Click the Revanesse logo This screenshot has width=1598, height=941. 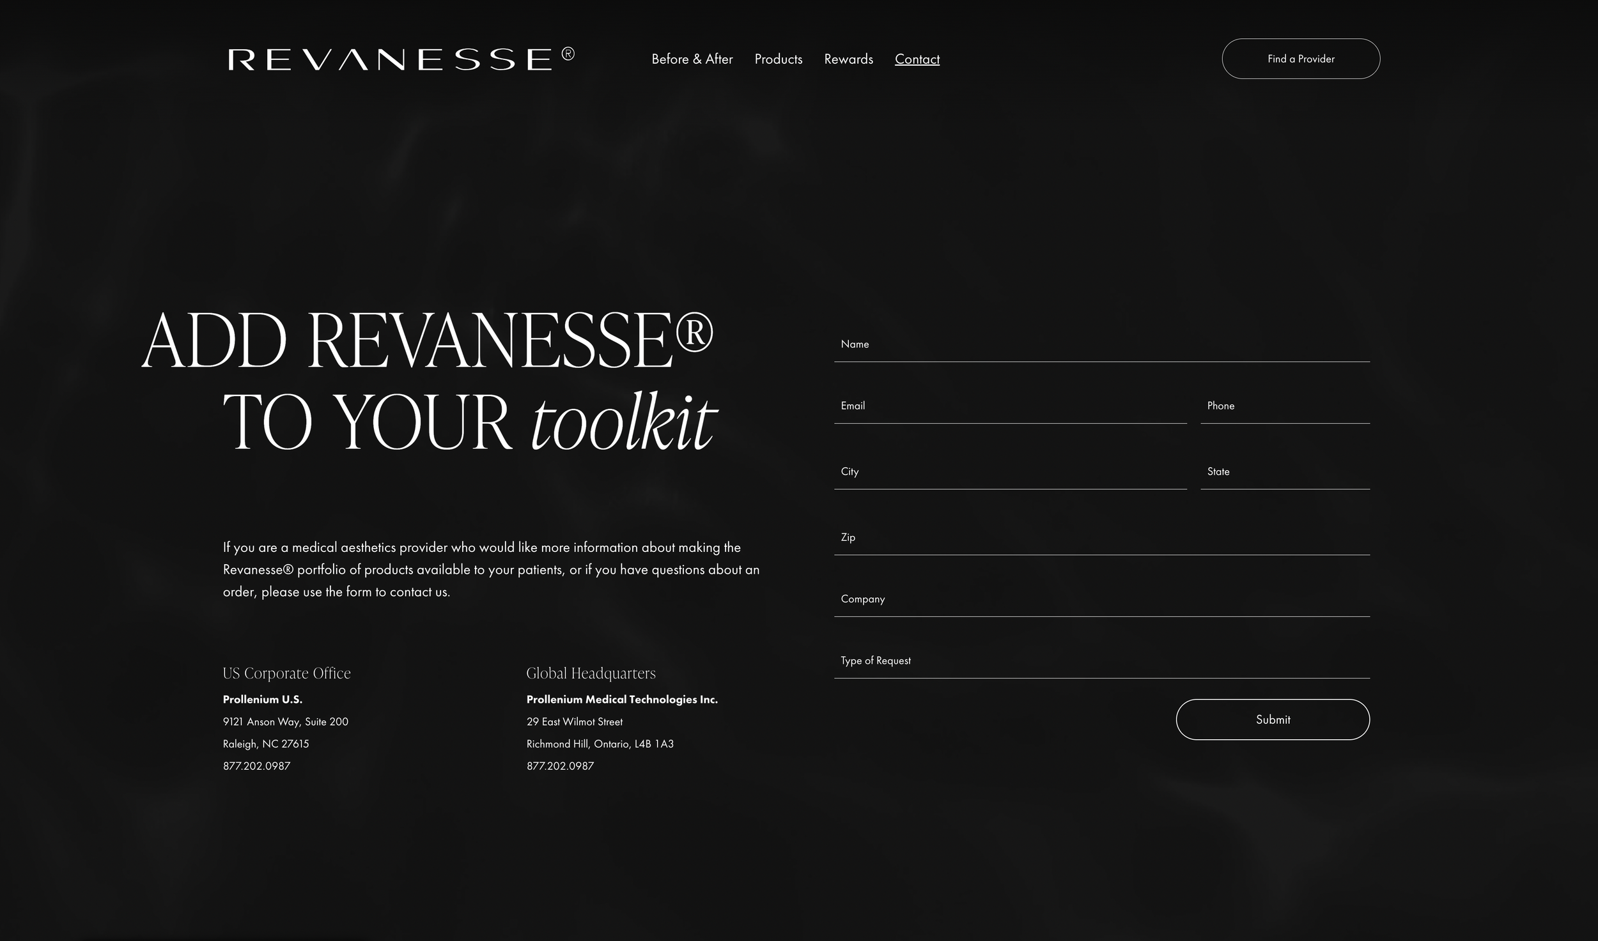coord(401,59)
